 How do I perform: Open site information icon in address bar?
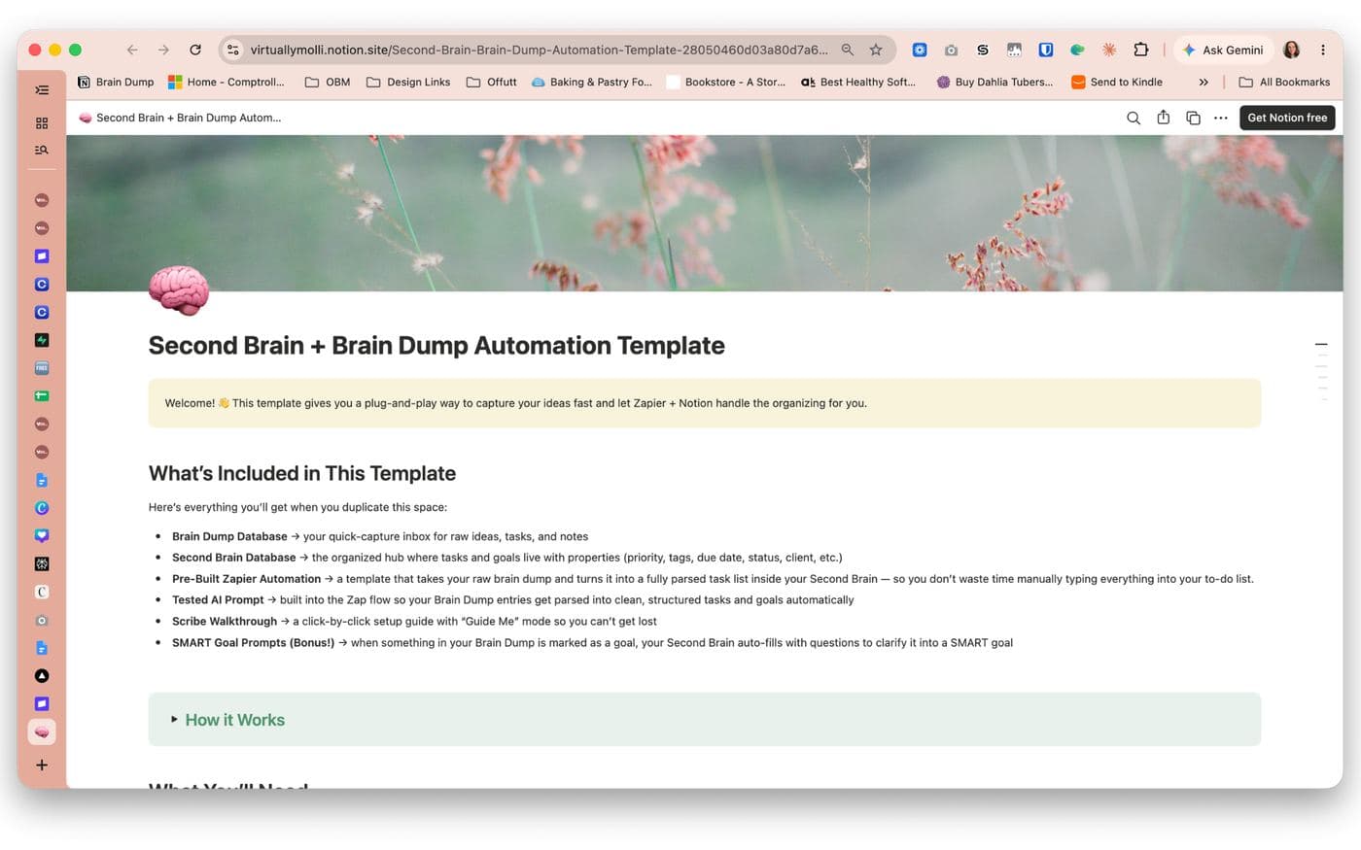point(232,50)
